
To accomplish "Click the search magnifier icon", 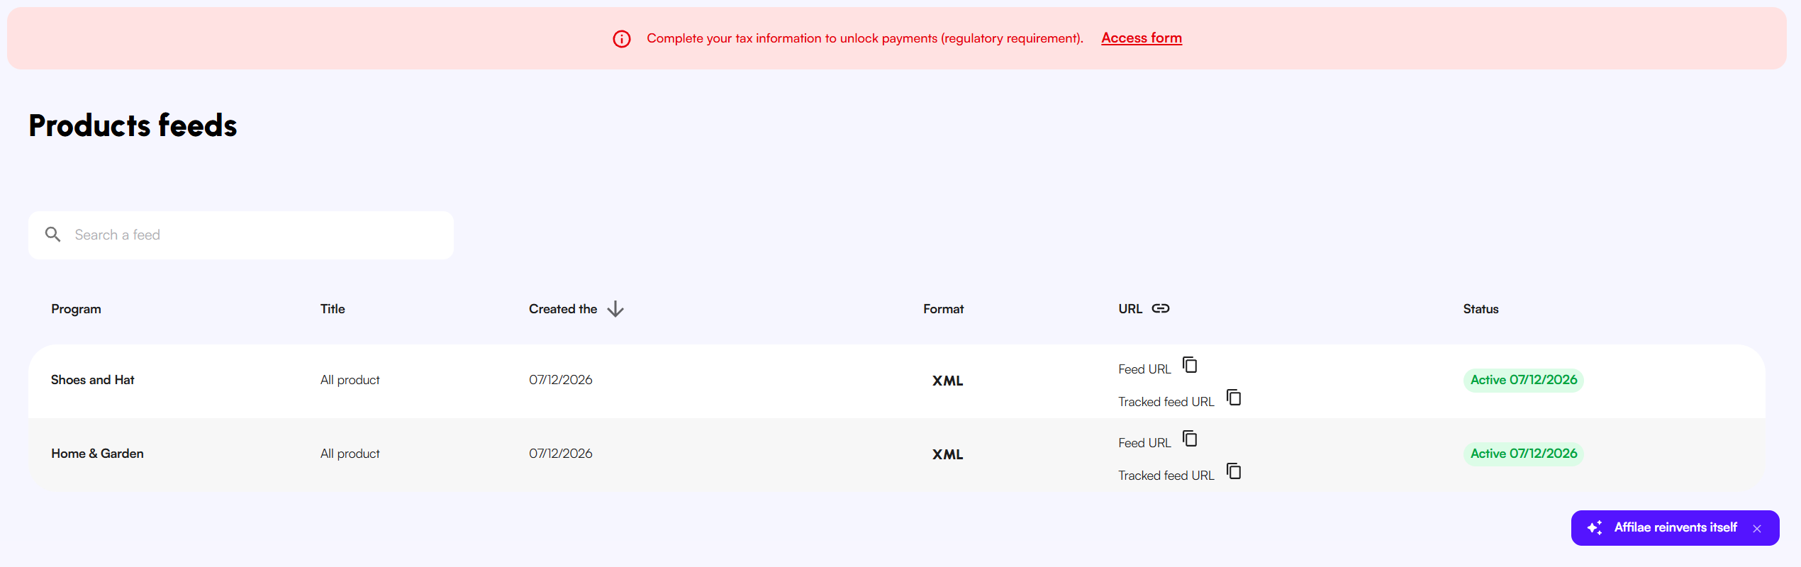I will click(x=52, y=235).
